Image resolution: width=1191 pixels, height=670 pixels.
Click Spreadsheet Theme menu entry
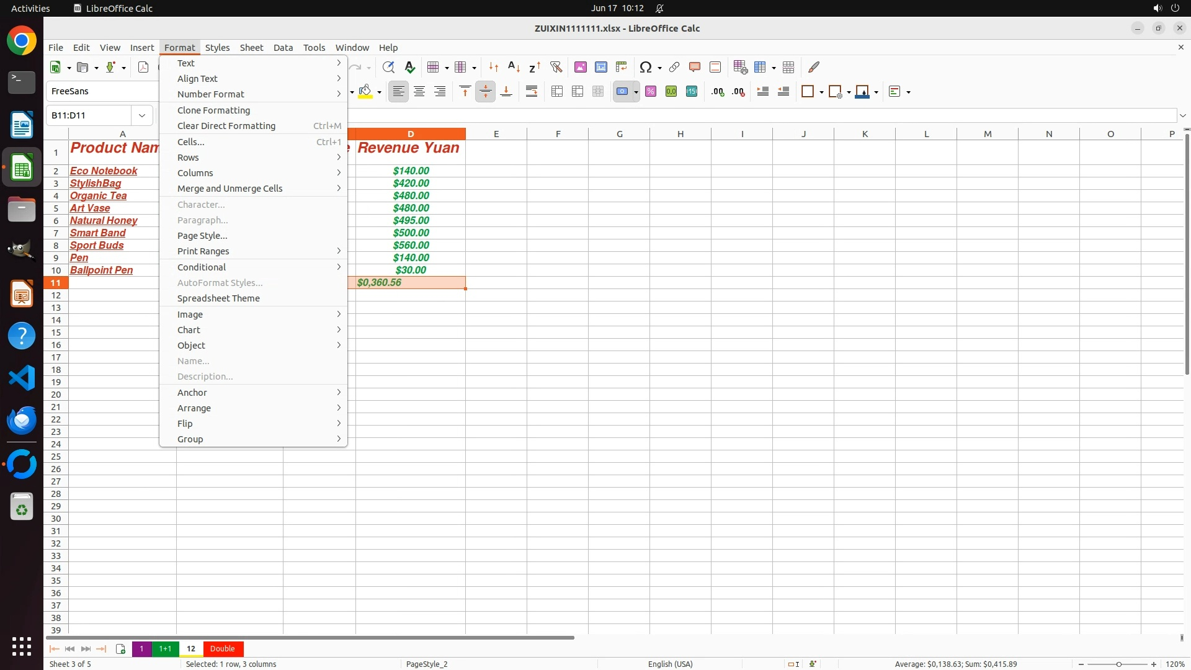[x=218, y=298]
